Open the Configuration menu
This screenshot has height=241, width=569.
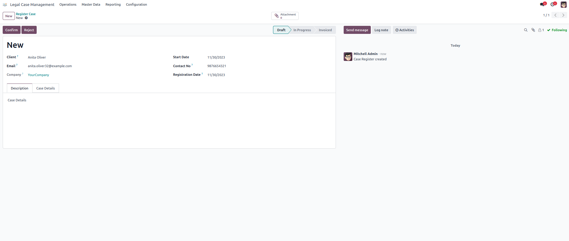136,4
